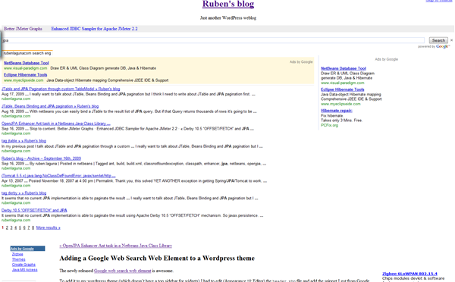Image resolution: width=455 pixels, height=282 pixels.
Task: Select the rubenlaguna.com search engine tab
Action: (x=27, y=53)
